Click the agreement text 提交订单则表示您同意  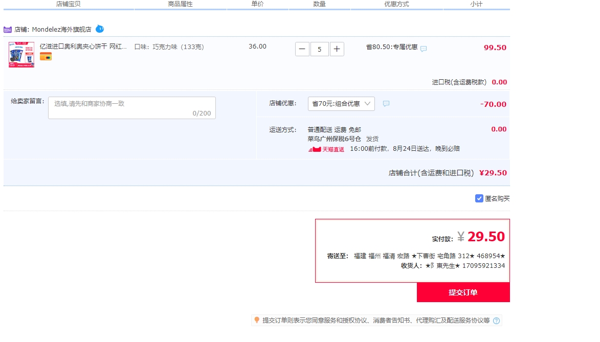tap(376, 320)
